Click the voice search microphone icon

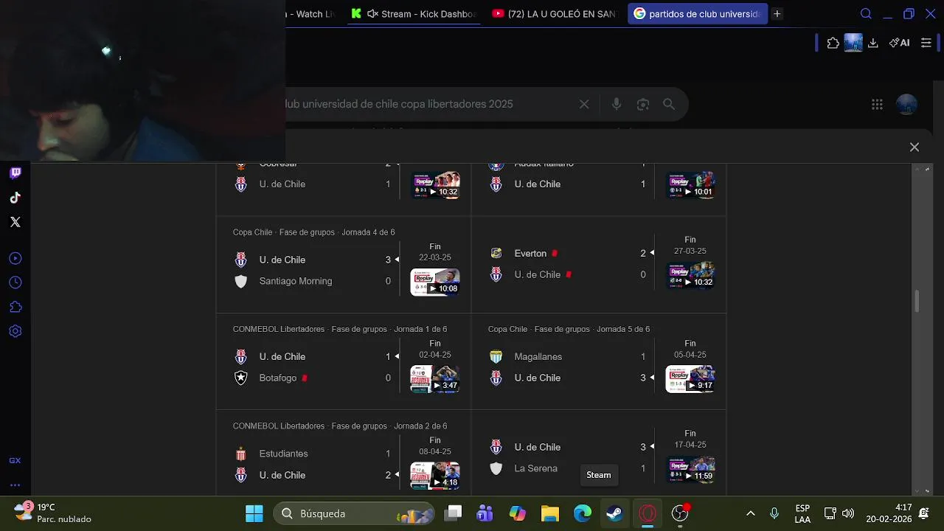point(617,104)
